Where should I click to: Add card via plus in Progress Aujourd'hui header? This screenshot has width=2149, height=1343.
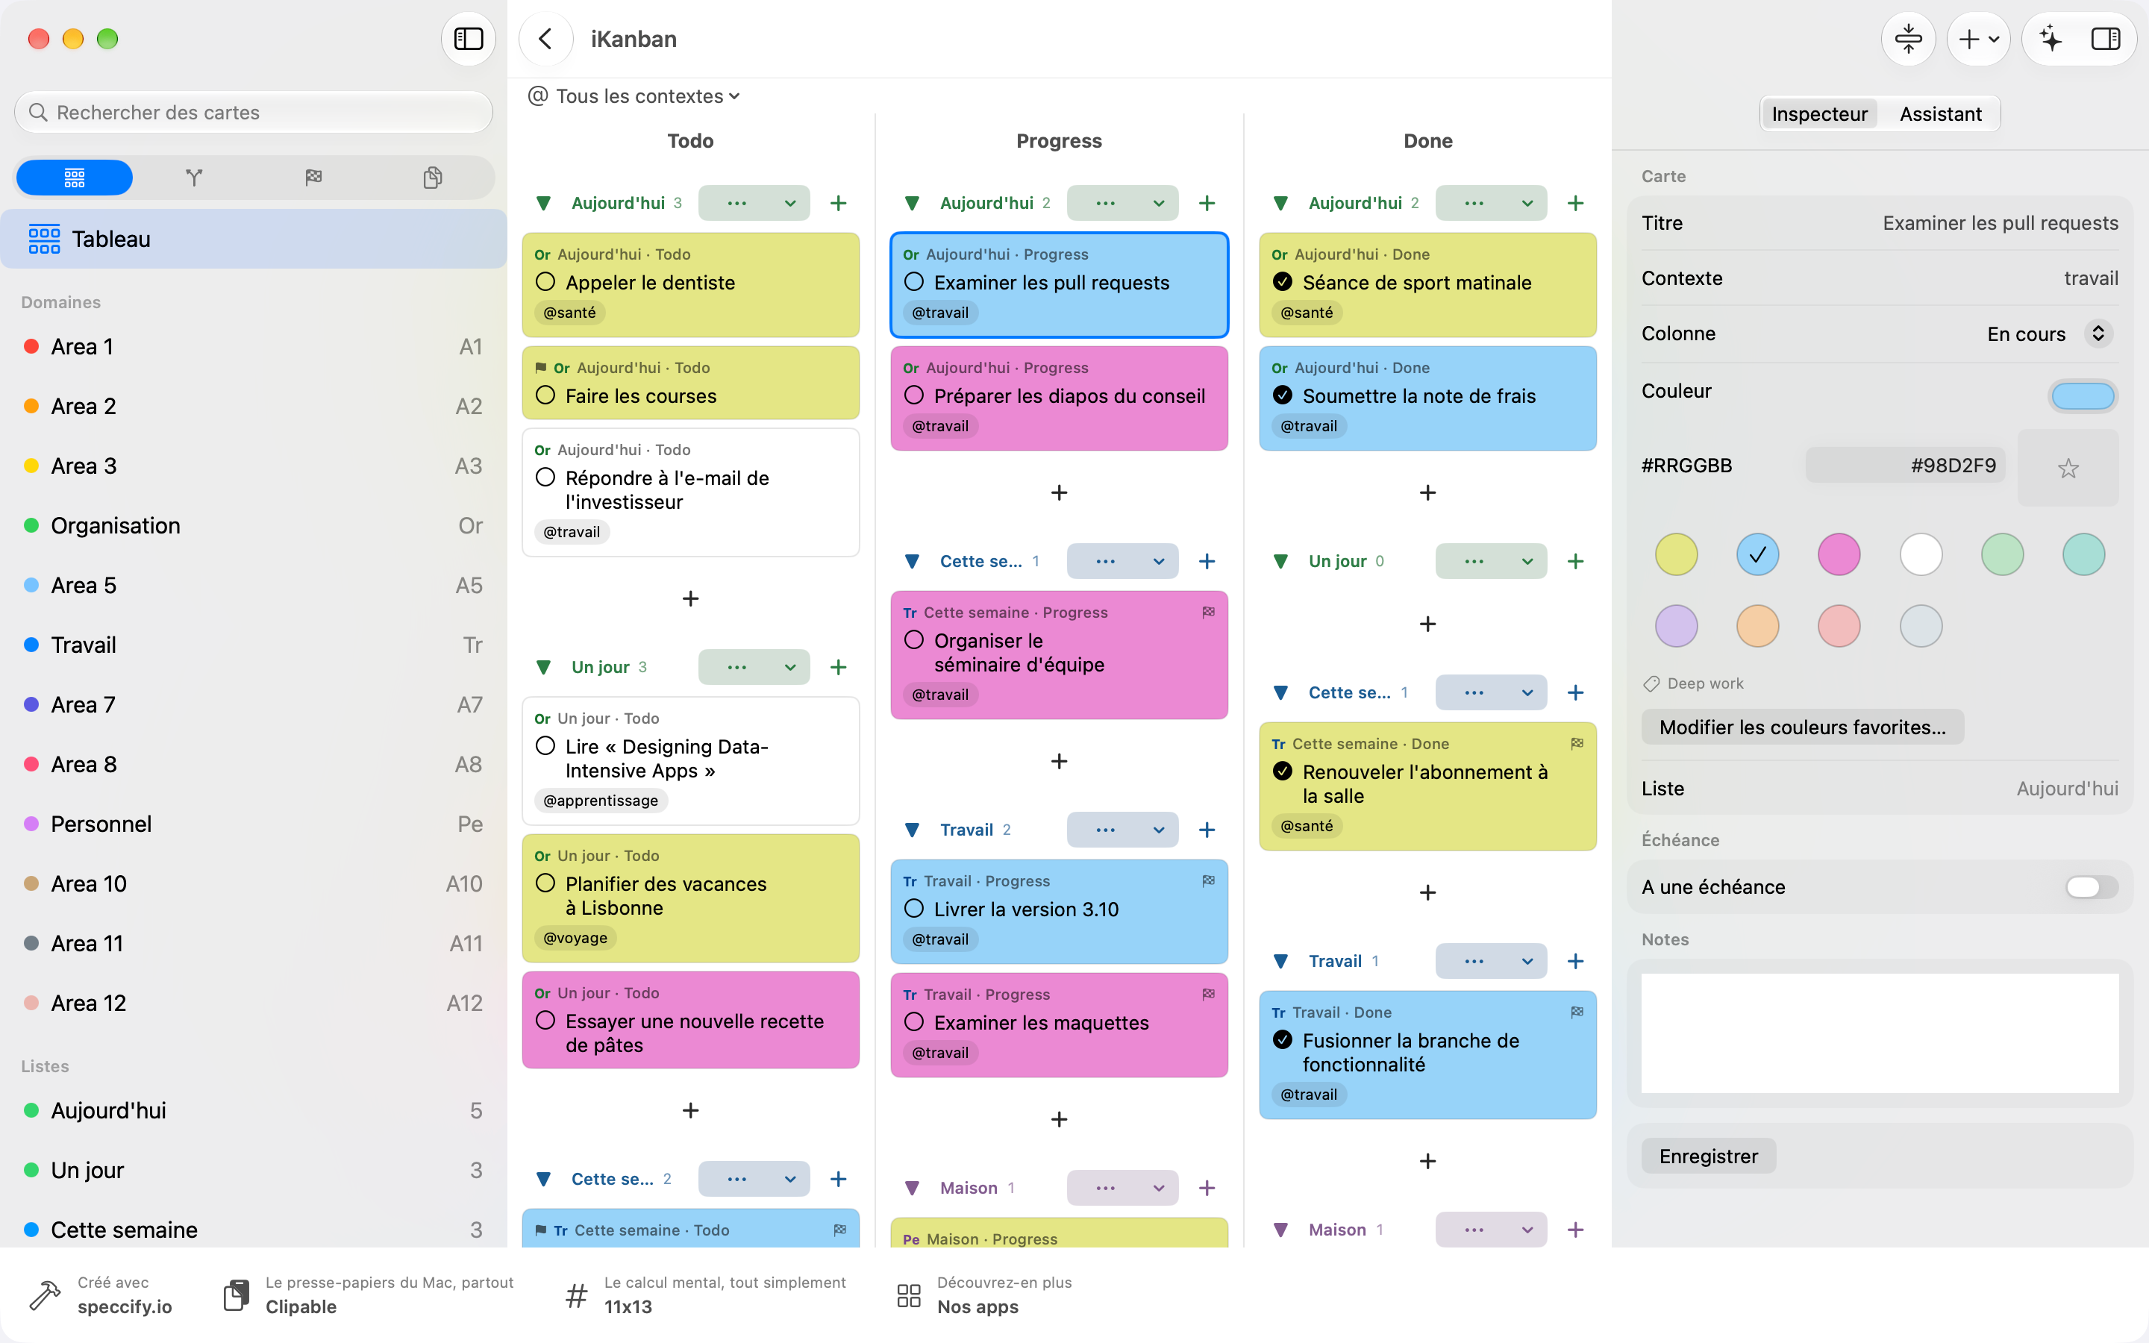[1206, 204]
